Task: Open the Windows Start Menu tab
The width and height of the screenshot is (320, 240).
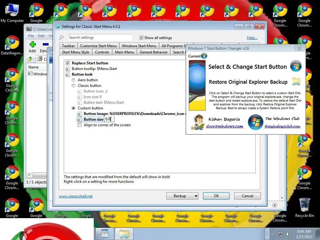Action: click(x=139, y=46)
